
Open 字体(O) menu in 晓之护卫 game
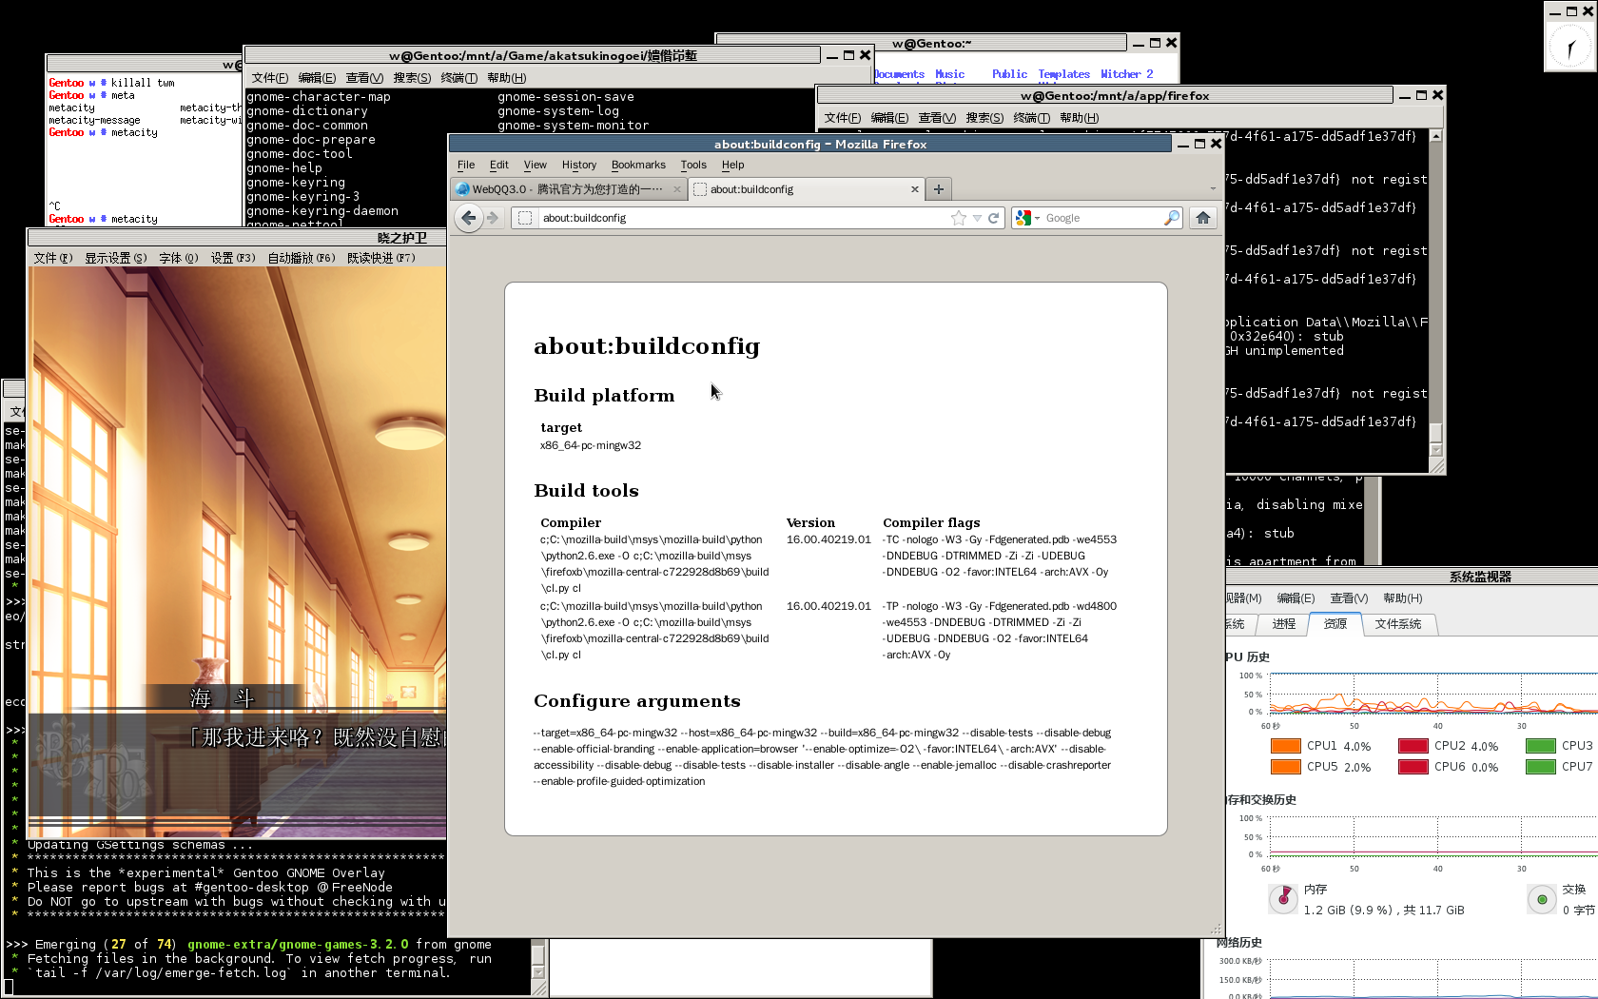(x=179, y=258)
